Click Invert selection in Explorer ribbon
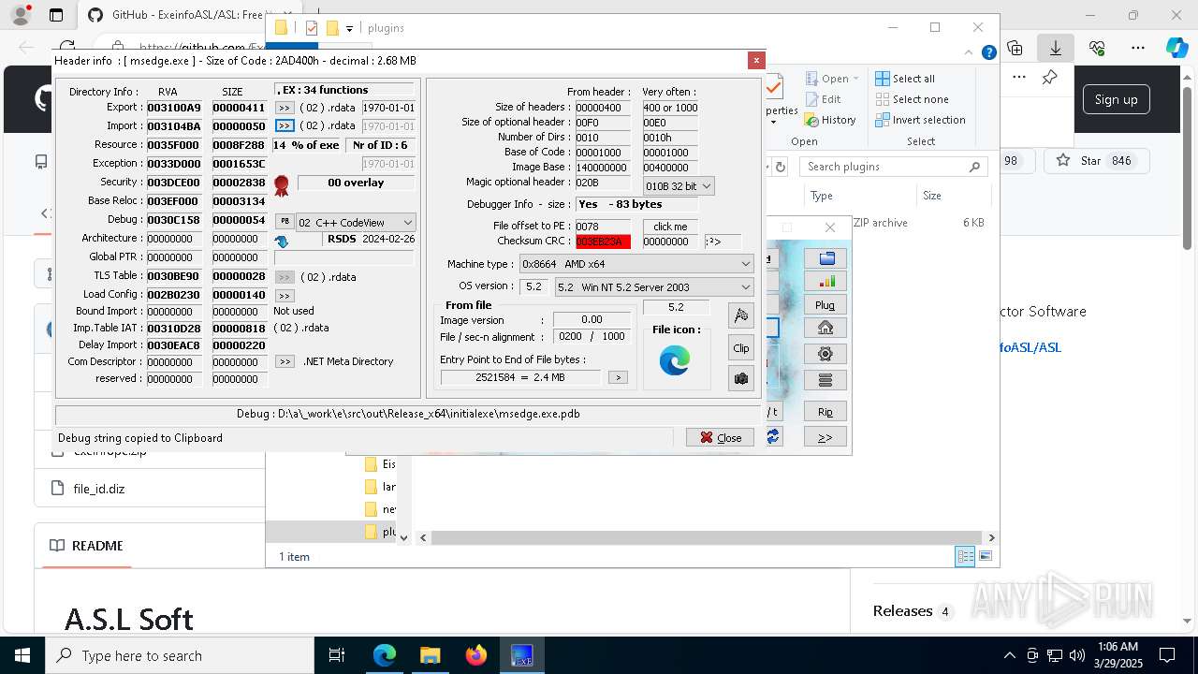The height and width of the screenshot is (674, 1198). [920, 120]
